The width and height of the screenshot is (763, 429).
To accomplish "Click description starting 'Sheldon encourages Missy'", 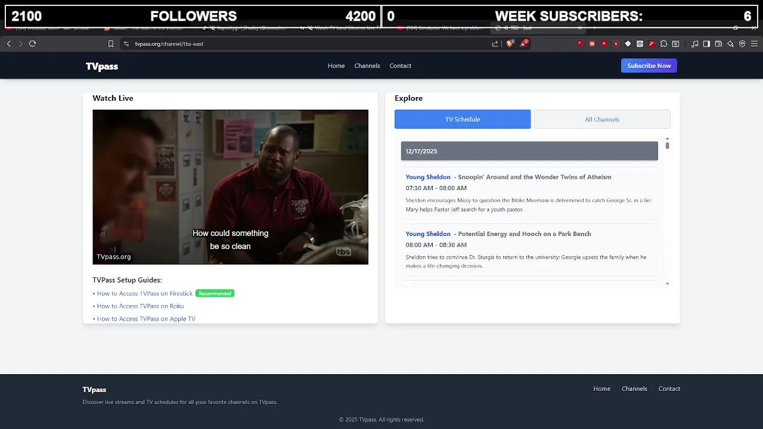I will pyautogui.click(x=528, y=205).
